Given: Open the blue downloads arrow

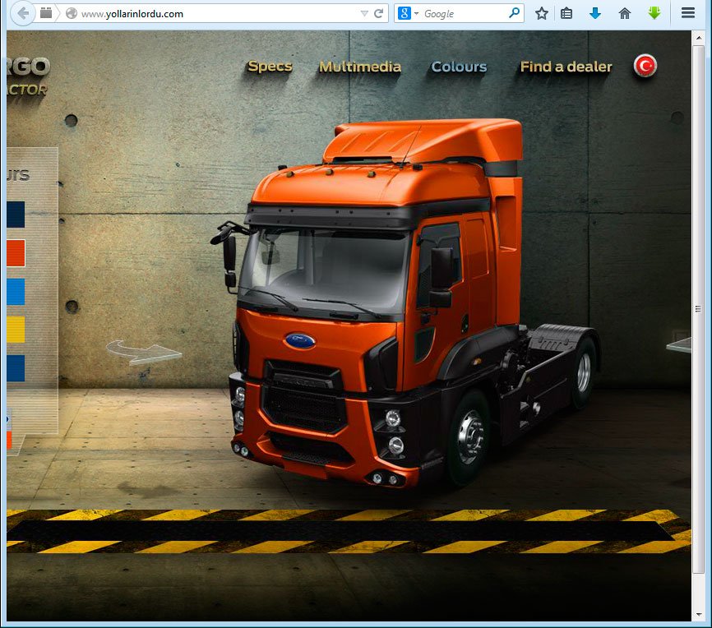Looking at the screenshot, I should pyautogui.click(x=595, y=13).
